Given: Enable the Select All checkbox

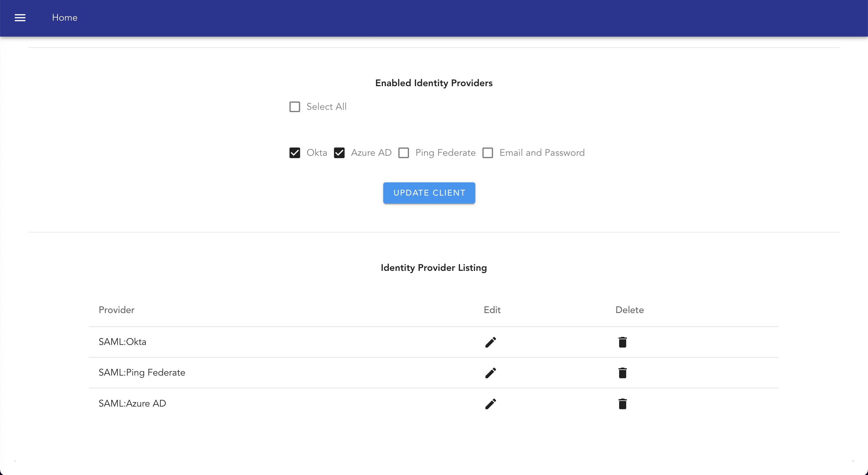Looking at the screenshot, I should coord(295,107).
